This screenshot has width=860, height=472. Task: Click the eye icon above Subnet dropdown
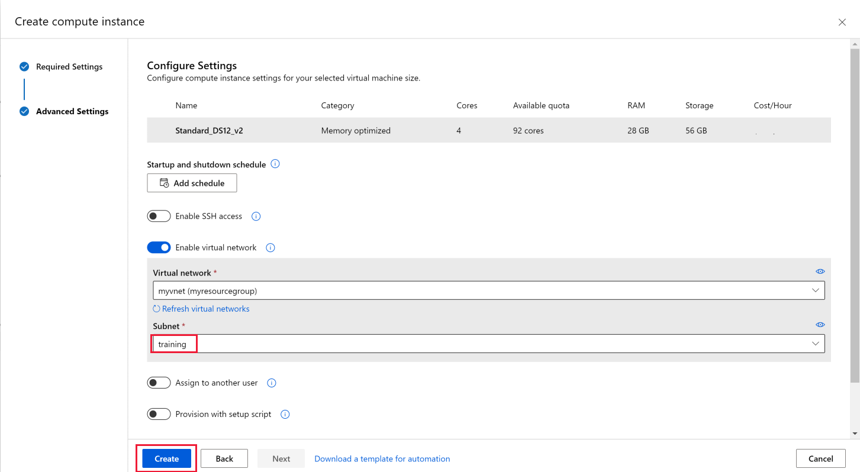(820, 325)
